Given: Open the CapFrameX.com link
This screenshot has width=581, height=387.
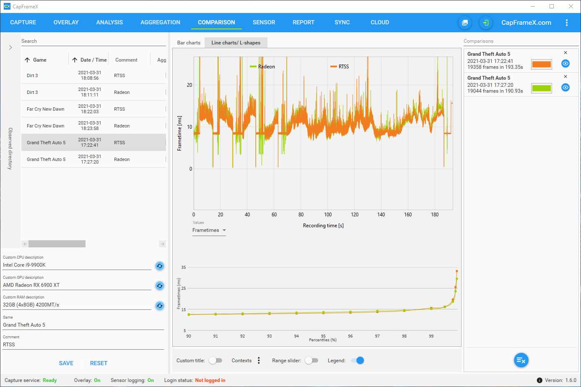Looking at the screenshot, I should tap(526, 23).
